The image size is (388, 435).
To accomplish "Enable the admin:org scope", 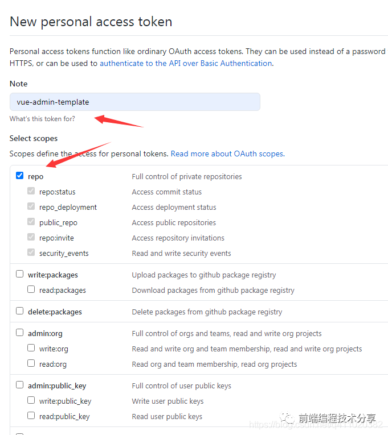I will coord(20,333).
